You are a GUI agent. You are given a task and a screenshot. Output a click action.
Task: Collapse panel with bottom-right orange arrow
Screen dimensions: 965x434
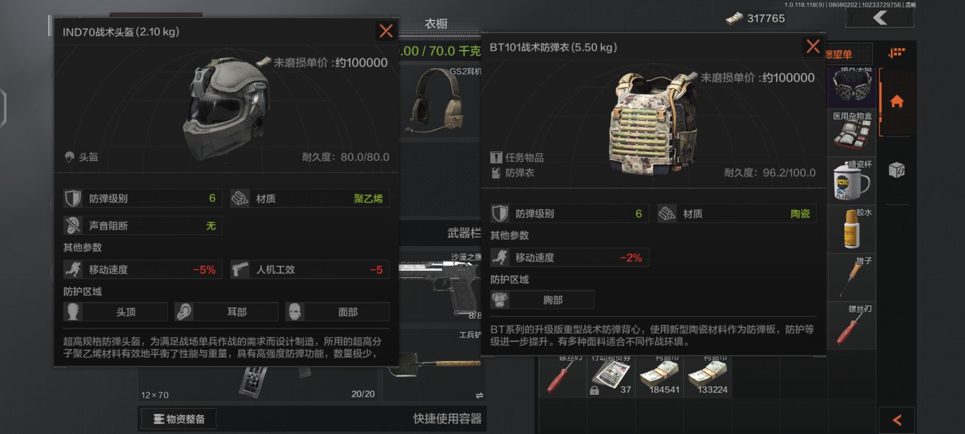897,420
